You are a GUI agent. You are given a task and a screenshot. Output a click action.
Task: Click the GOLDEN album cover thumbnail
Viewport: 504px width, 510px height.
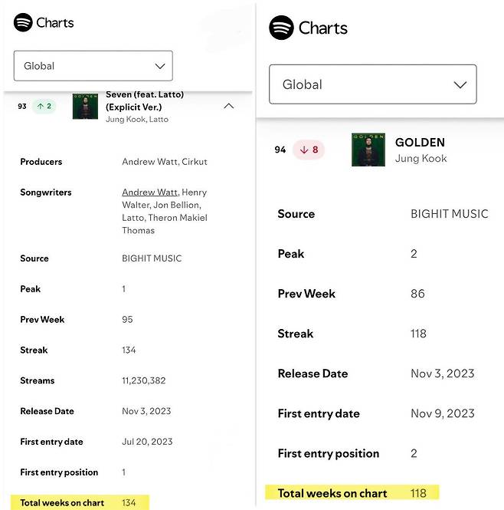tap(368, 150)
